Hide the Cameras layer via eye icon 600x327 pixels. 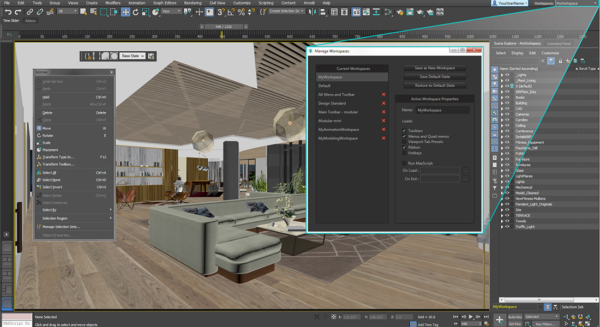coord(507,114)
